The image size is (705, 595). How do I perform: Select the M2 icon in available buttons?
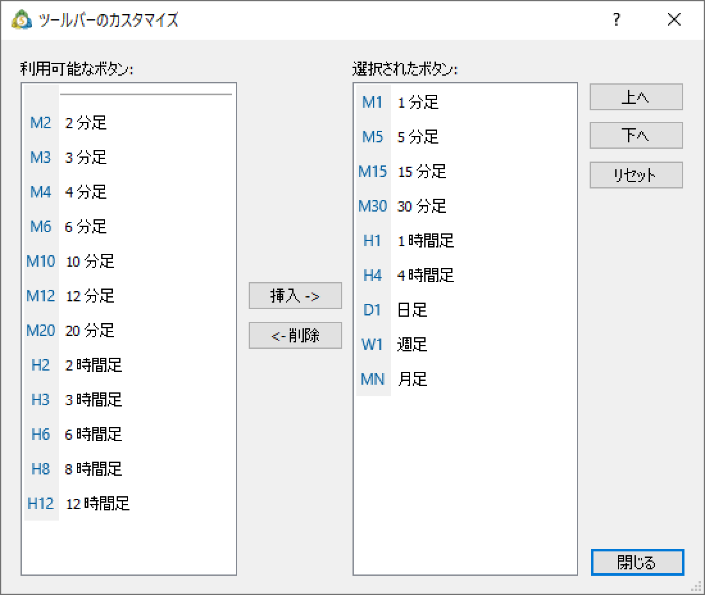[41, 122]
